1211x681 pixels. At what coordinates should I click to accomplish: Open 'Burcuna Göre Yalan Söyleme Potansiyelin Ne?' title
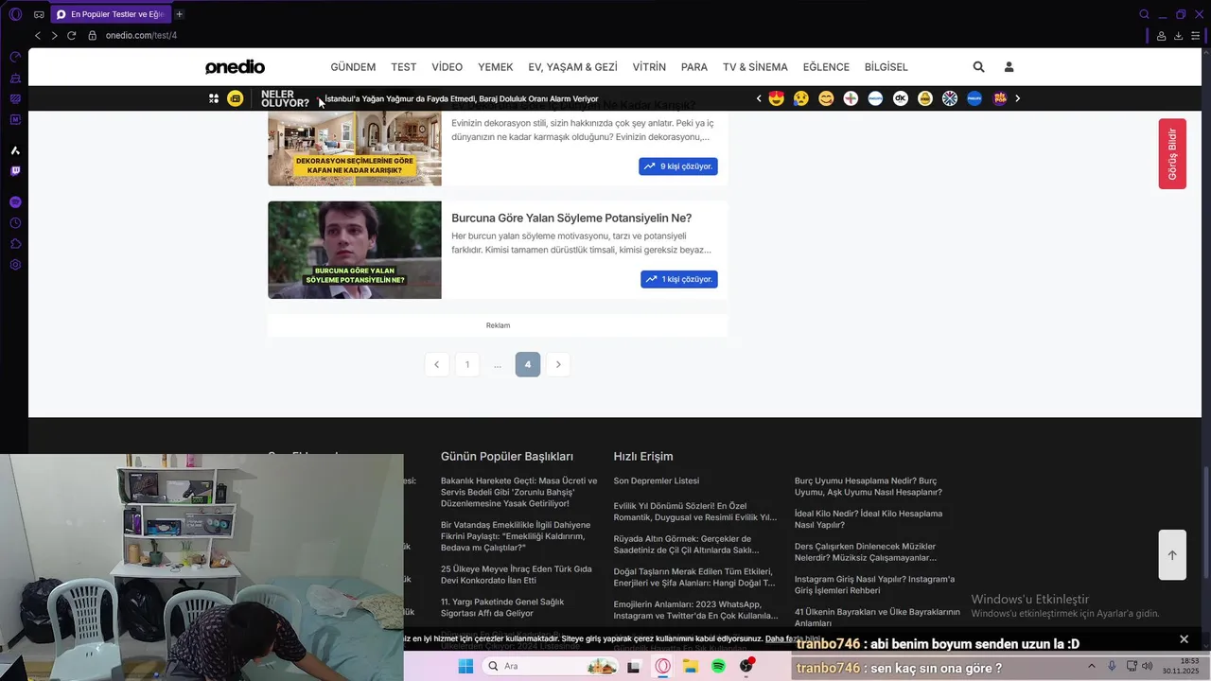pyautogui.click(x=571, y=218)
